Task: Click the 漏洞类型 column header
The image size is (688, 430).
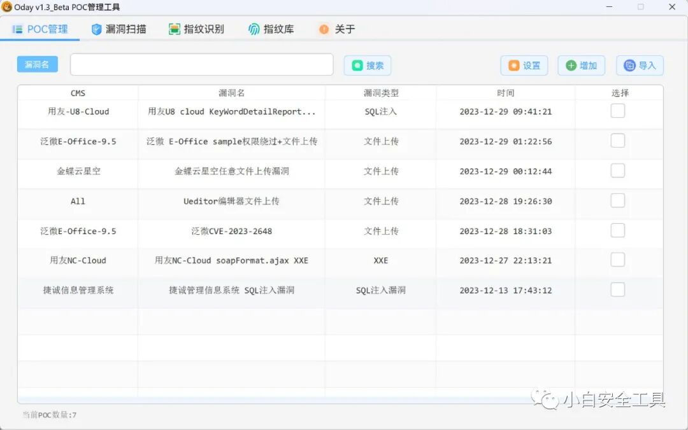Action: pyautogui.click(x=381, y=93)
